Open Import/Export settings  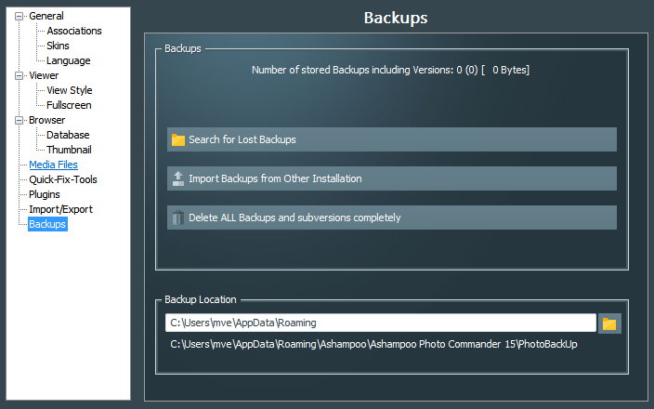click(x=60, y=209)
